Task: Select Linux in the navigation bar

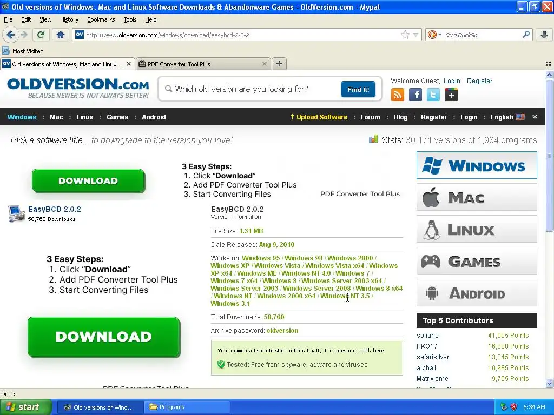Action: click(x=85, y=117)
